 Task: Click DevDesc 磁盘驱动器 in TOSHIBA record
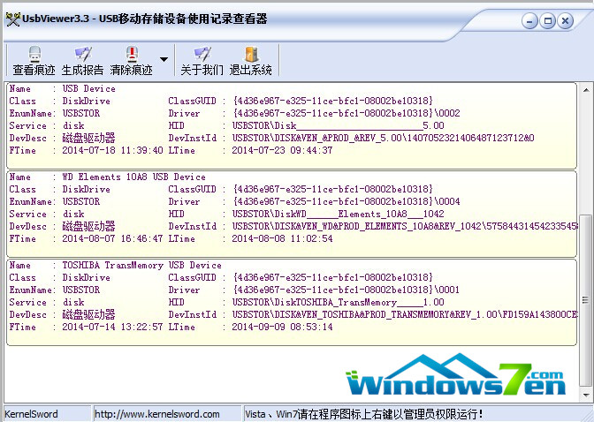pyautogui.click(x=88, y=314)
